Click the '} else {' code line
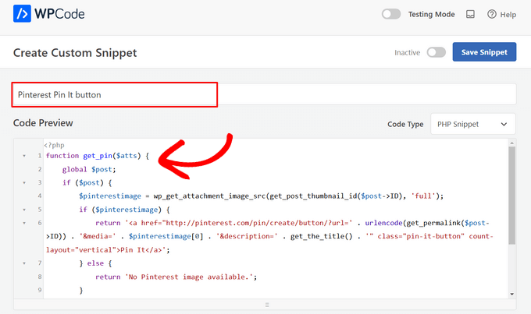Image resolution: width=531 pixels, height=314 pixels. (x=95, y=263)
